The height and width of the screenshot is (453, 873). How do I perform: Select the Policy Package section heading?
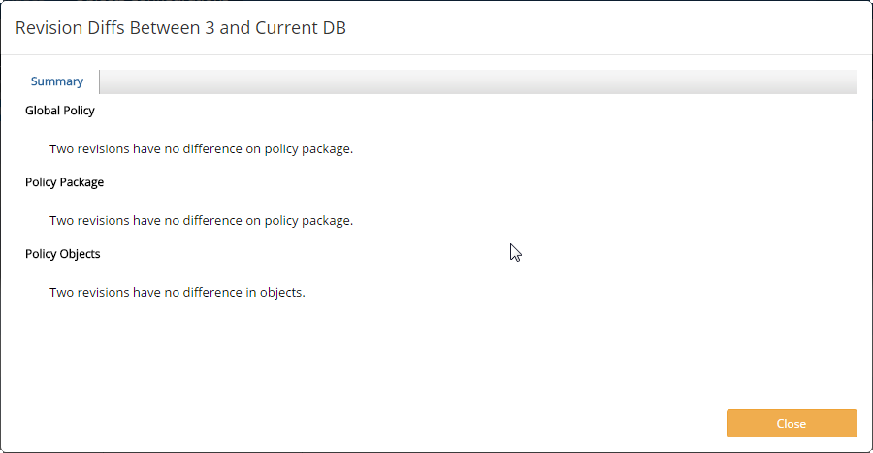(x=64, y=182)
